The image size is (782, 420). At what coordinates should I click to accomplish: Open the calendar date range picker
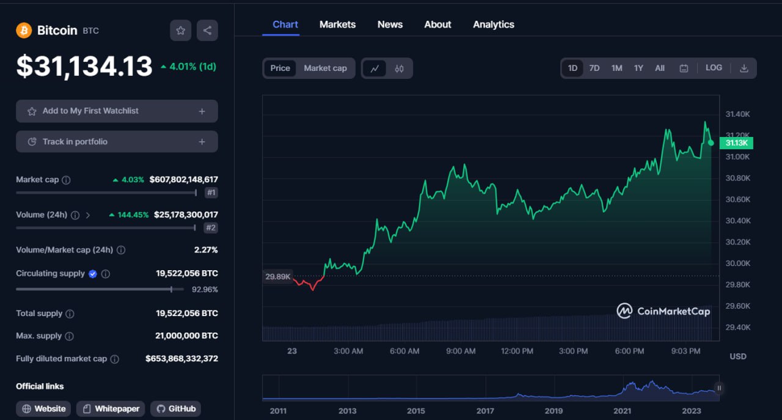pyautogui.click(x=684, y=68)
